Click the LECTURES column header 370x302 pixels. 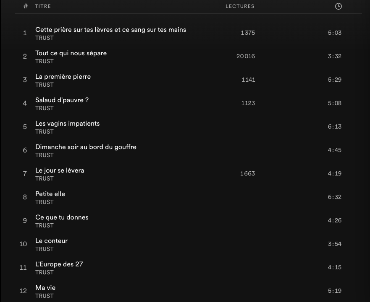coord(240,6)
